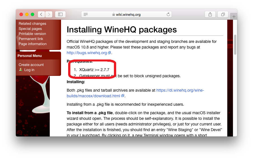The image size is (253, 159).
Task: Click Create account link
Action: pyautogui.click(x=31, y=65)
